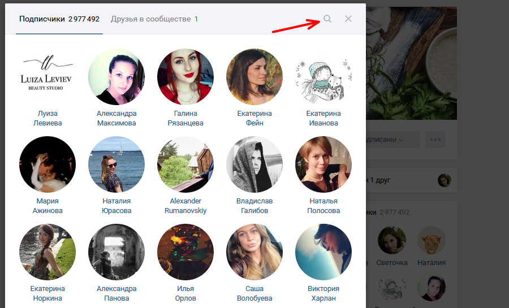Switch to Подписчики tab

(x=59, y=19)
